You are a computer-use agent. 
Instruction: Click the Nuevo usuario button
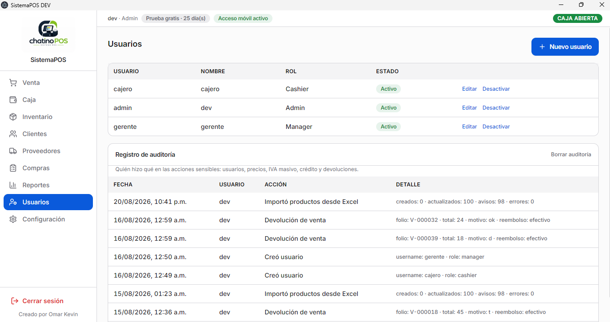(565, 47)
